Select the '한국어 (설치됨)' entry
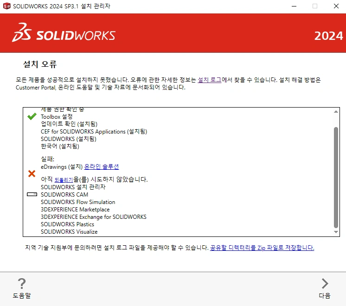 pyautogui.click(x=60, y=146)
